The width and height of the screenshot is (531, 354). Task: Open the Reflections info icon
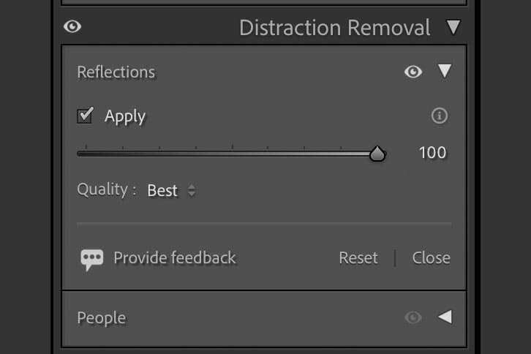pos(440,116)
